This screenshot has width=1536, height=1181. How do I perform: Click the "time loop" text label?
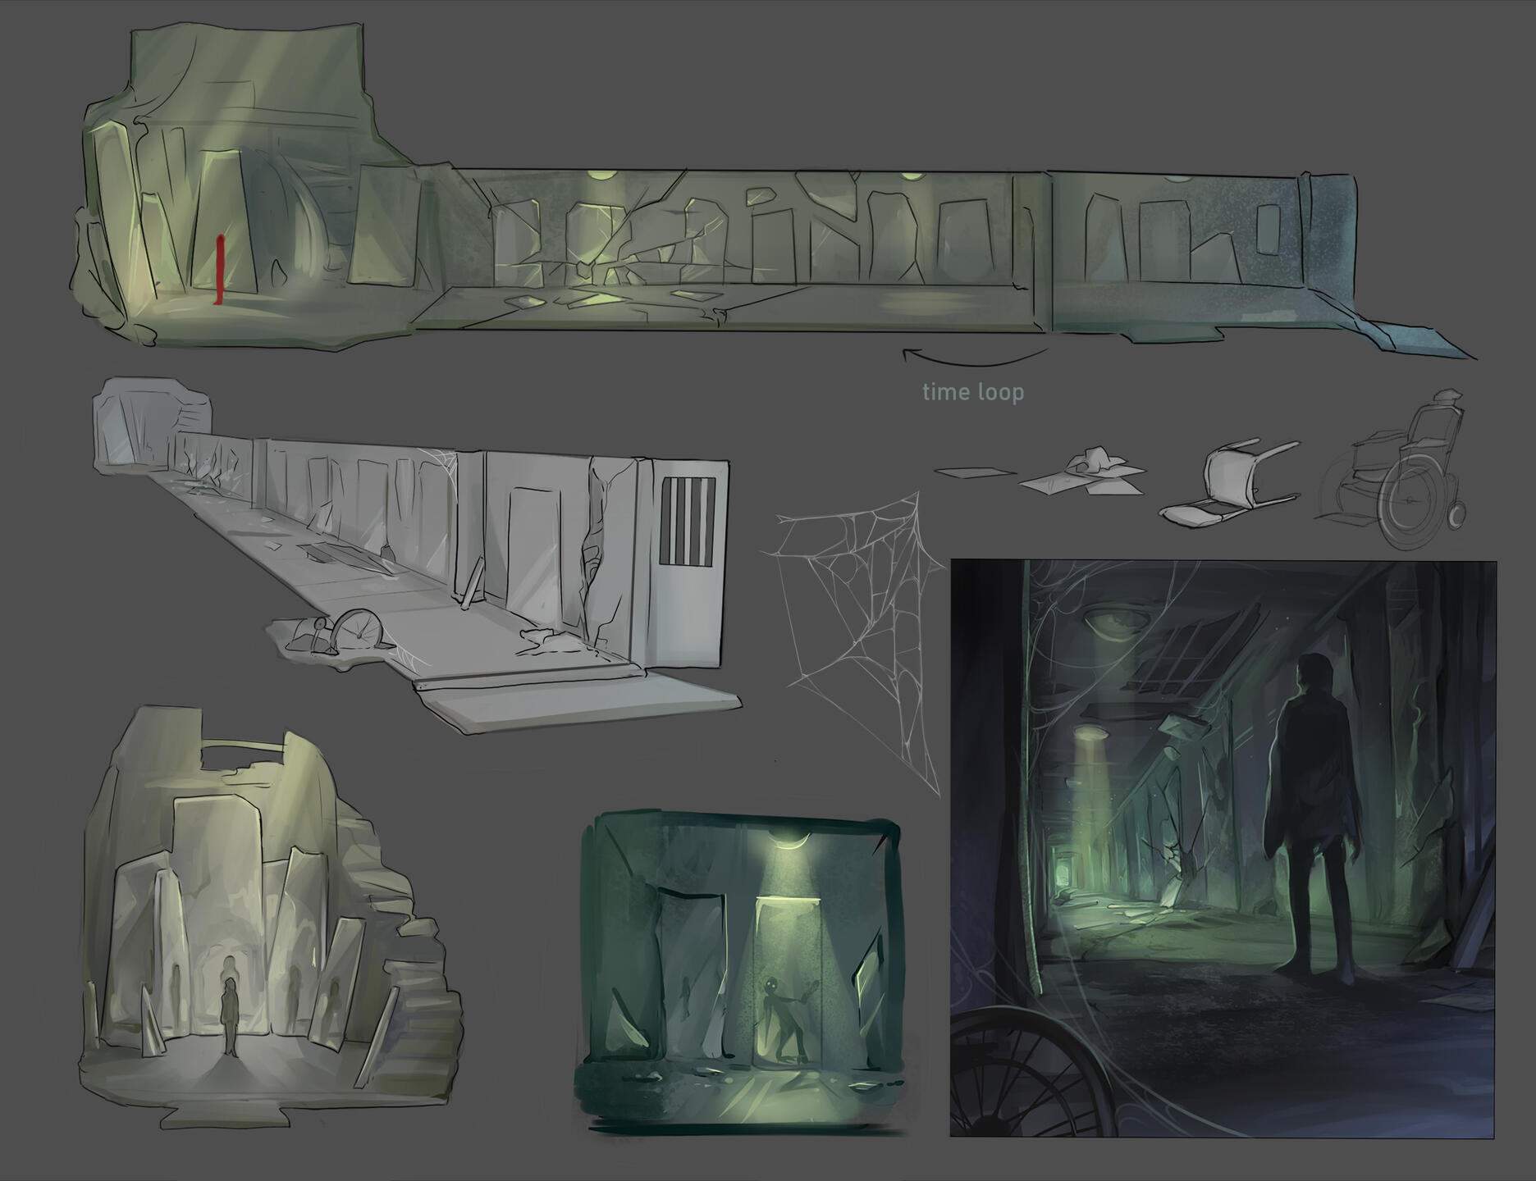(972, 393)
